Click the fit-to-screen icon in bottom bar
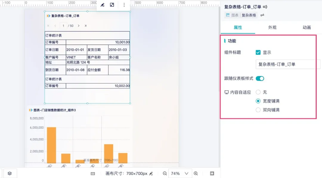Viewport: 322px width, 178px height. [212, 174]
